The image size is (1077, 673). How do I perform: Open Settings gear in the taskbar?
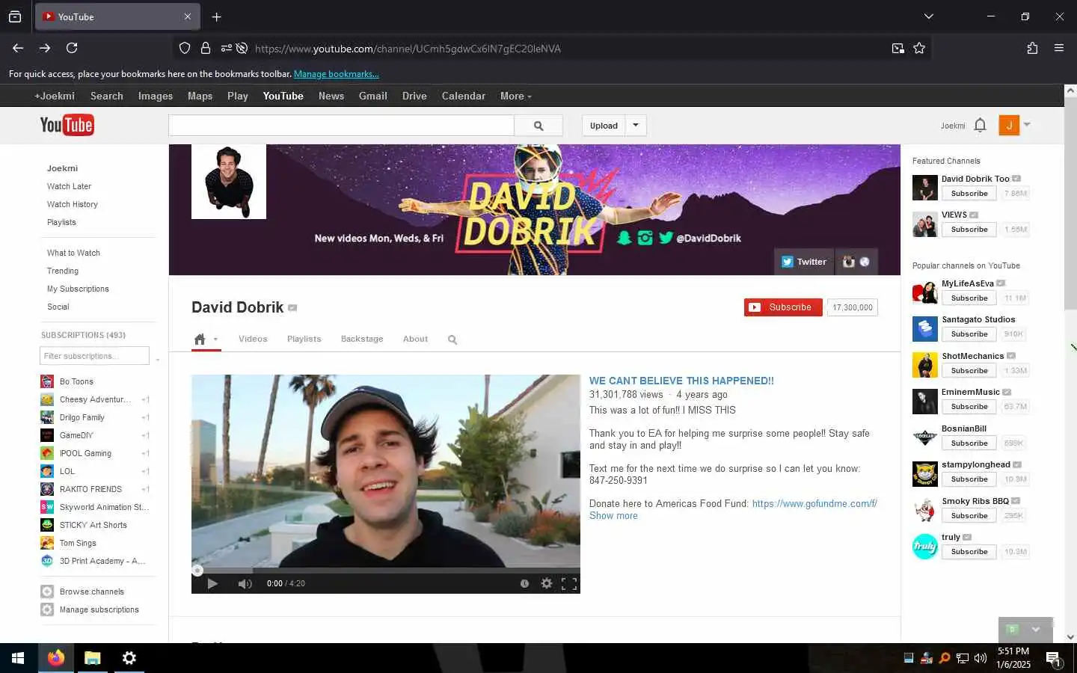[129, 658]
